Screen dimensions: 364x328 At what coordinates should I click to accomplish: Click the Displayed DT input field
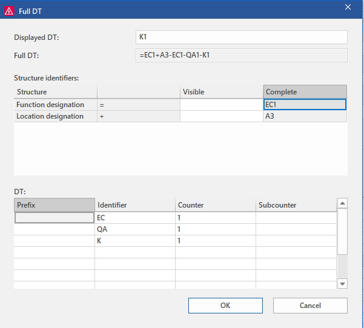[x=242, y=38]
